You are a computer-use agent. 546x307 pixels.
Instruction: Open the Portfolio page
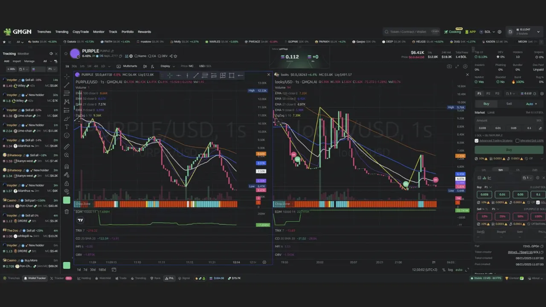(128, 32)
